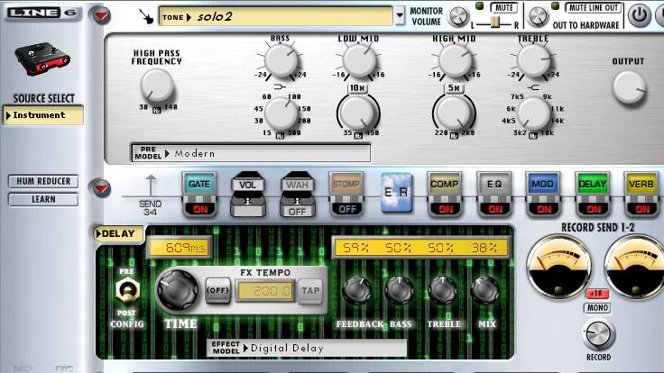Toggle the Verb ON switch
Screen dimensions: 664x373
[x=642, y=209]
